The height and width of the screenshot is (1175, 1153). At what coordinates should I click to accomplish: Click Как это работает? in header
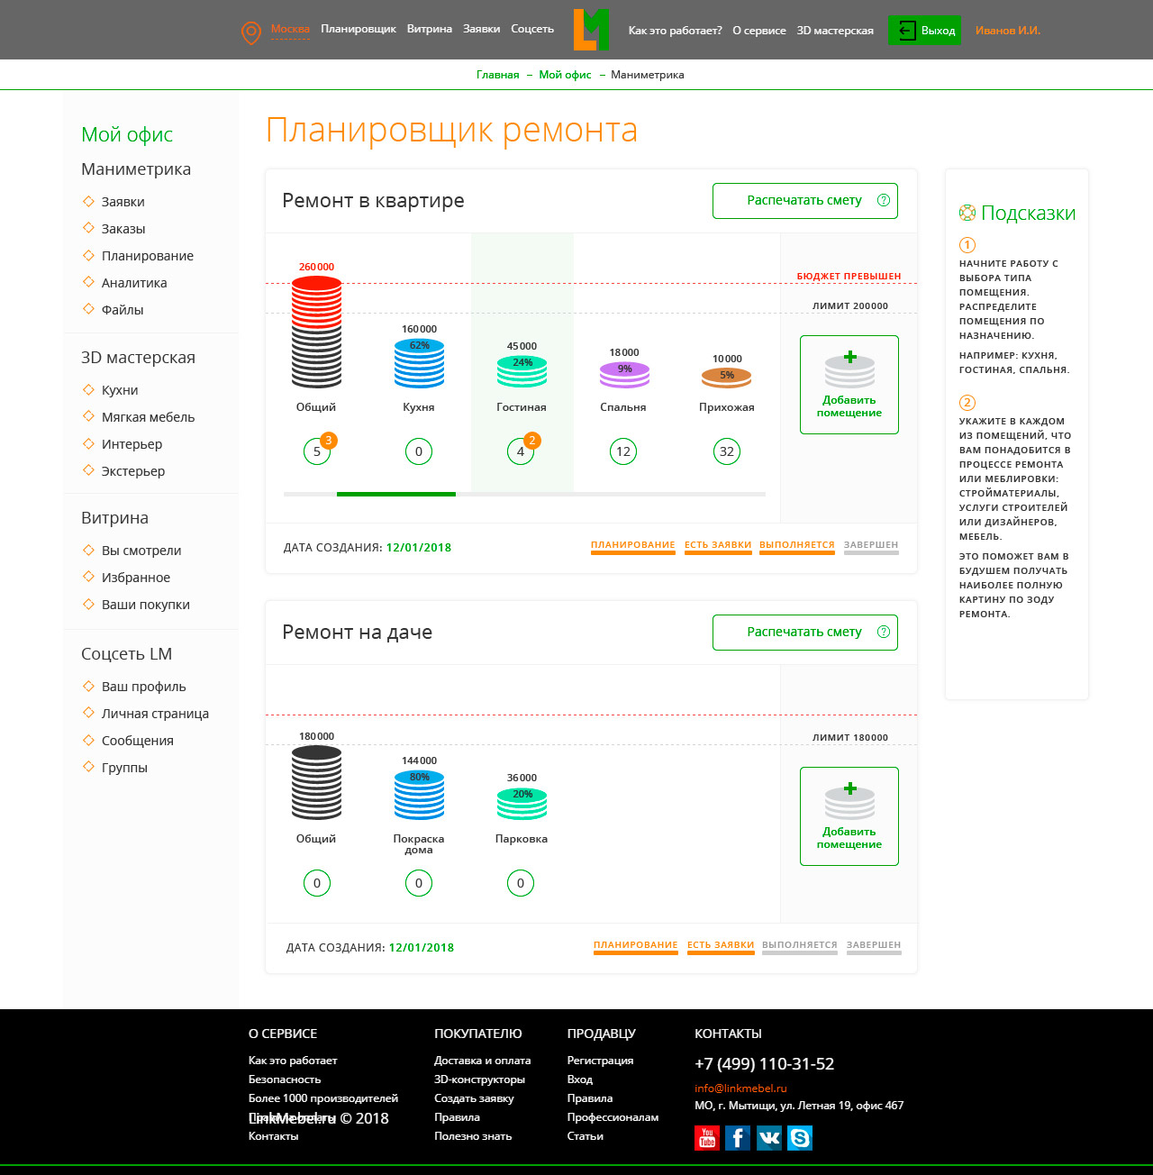pos(676,30)
